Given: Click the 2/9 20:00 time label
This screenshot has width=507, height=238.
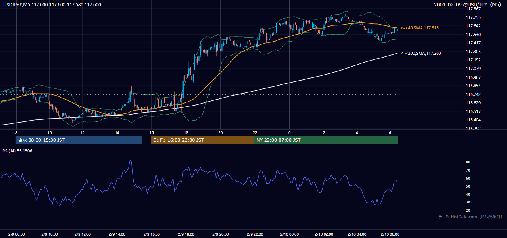Looking at the screenshot, I should [x=220, y=234].
